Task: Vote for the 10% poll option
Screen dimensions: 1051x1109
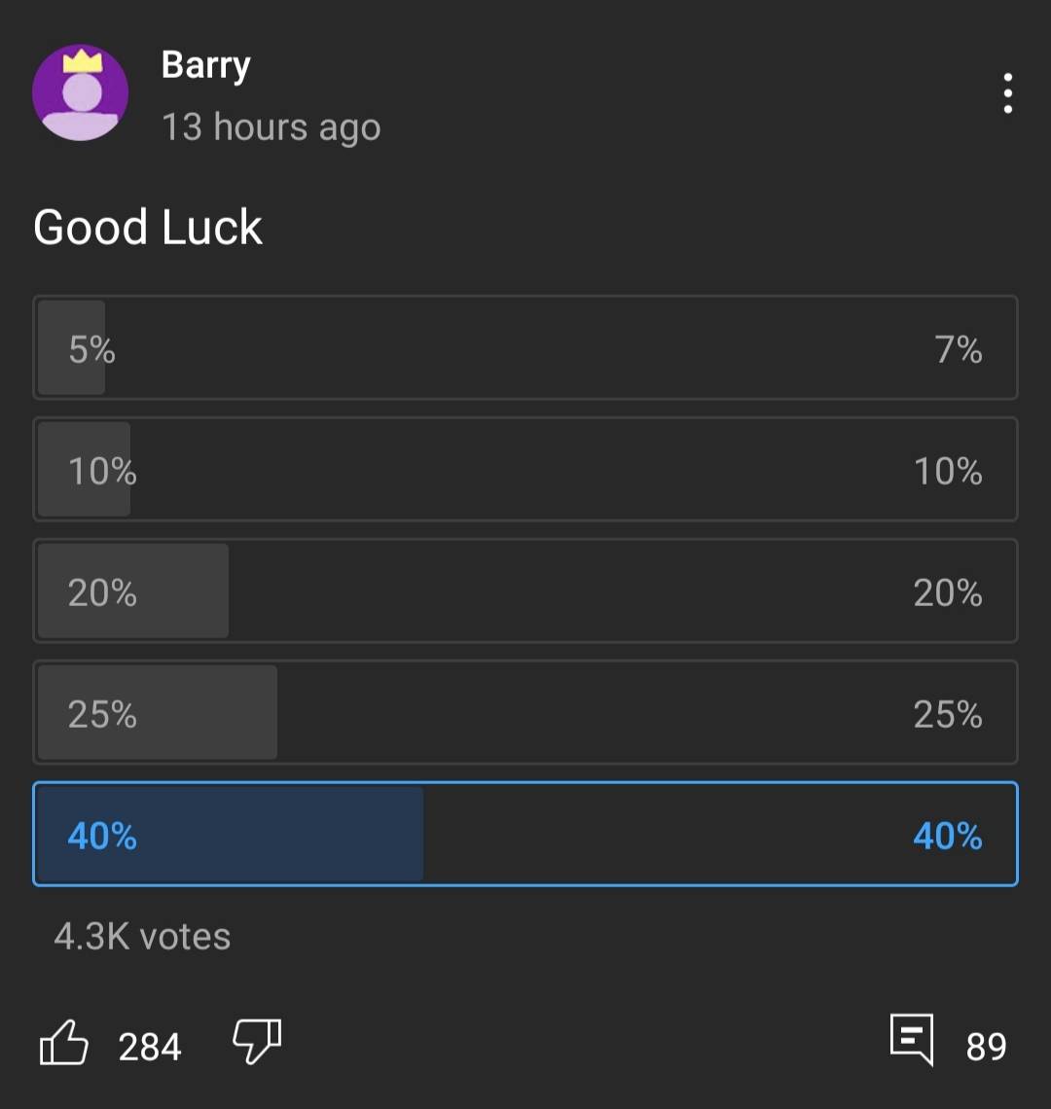Action: (525, 469)
